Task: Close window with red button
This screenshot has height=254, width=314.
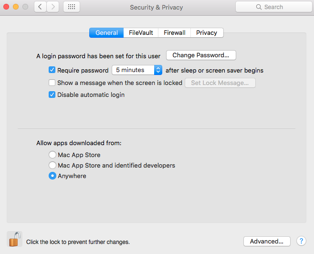Action: point(6,7)
